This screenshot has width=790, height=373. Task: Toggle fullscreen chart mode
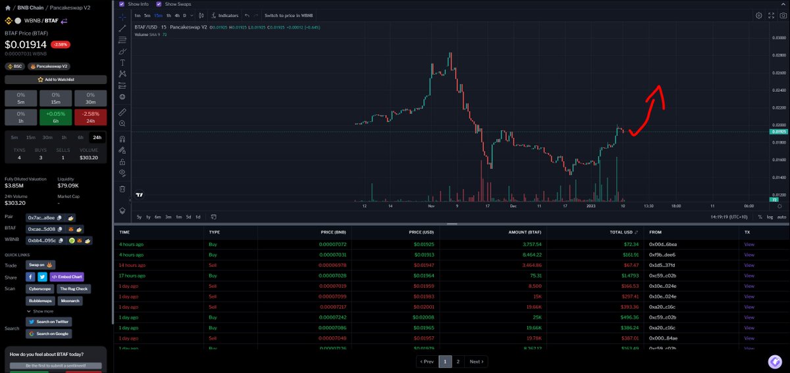coord(771,15)
